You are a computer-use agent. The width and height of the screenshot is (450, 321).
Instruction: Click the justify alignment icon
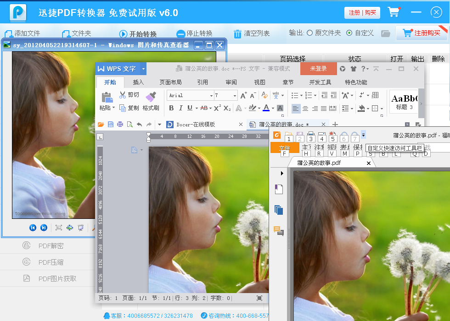point(324,109)
